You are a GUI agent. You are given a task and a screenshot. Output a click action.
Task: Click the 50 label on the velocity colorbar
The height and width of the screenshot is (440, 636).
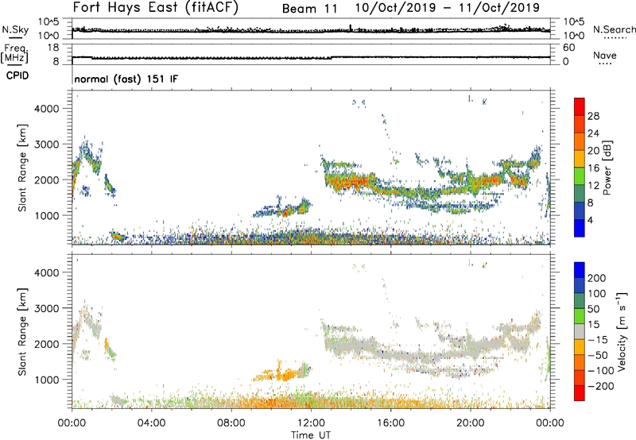pyautogui.click(x=594, y=309)
